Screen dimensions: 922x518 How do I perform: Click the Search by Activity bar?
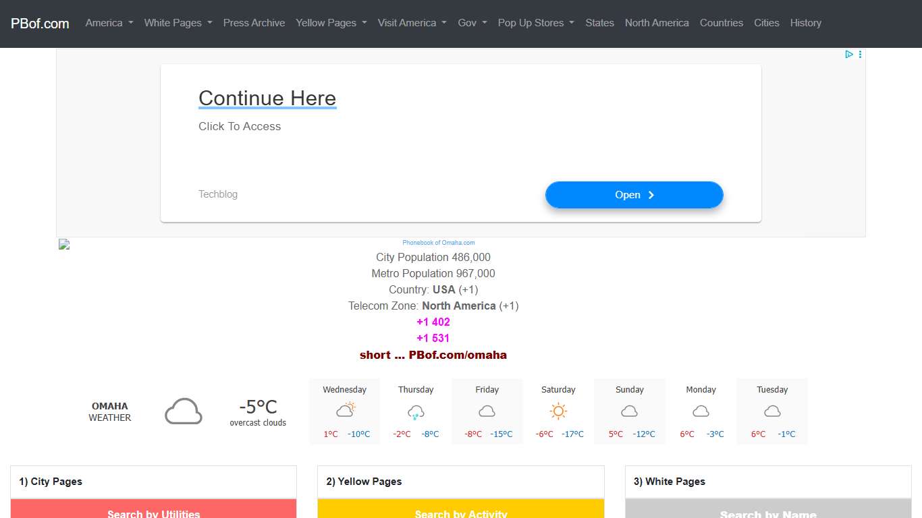point(460,511)
